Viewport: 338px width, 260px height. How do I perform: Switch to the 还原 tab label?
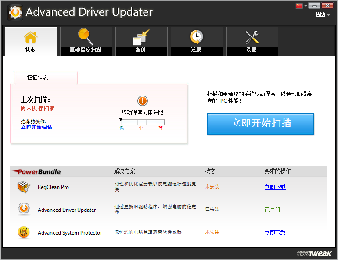click(x=196, y=50)
